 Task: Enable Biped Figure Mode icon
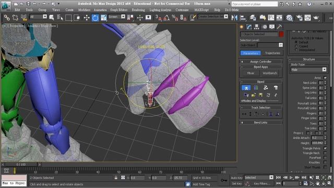(246, 88)
